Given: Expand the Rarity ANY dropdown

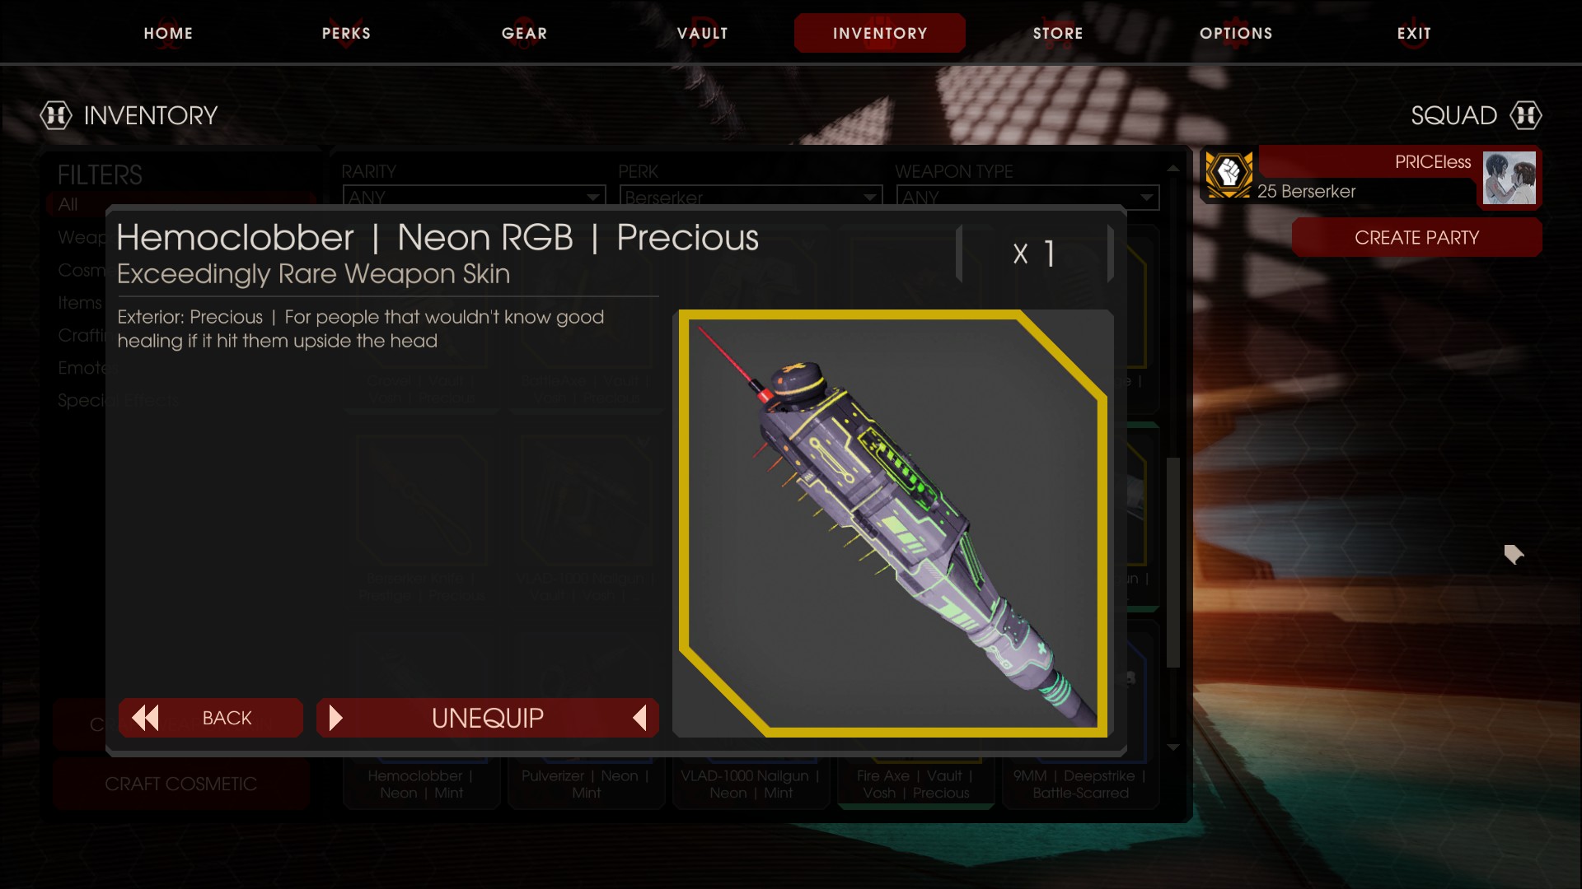Looking at the screenshot, I should tap(474, 198).
